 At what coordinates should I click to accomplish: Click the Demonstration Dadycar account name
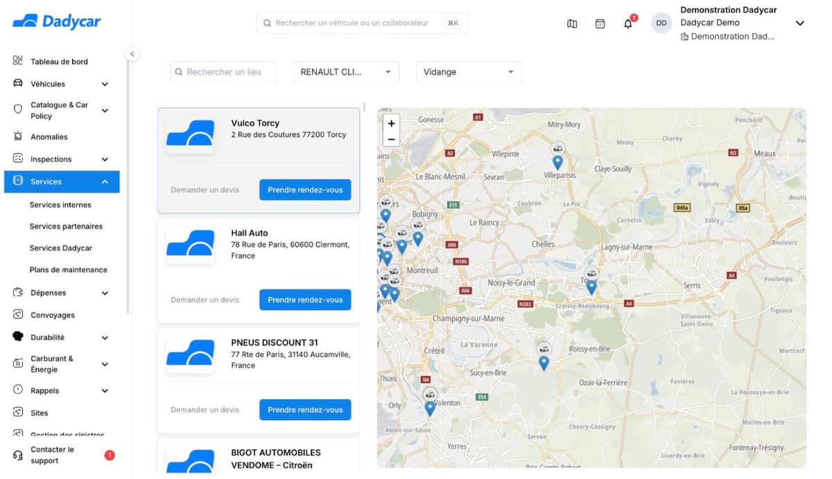point(729,10)
